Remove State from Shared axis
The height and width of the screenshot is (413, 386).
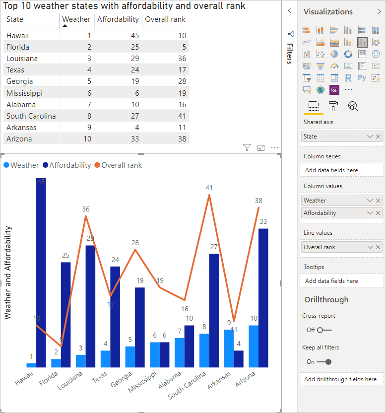tap(378, 137)
